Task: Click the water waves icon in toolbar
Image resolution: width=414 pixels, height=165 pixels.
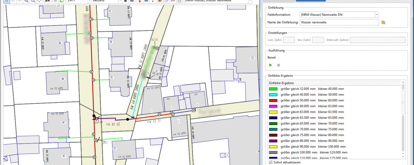Action: (x=146, y=1)
